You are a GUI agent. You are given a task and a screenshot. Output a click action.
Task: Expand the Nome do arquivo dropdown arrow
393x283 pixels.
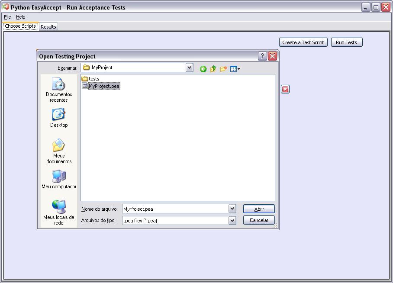(x=232, y=209)
